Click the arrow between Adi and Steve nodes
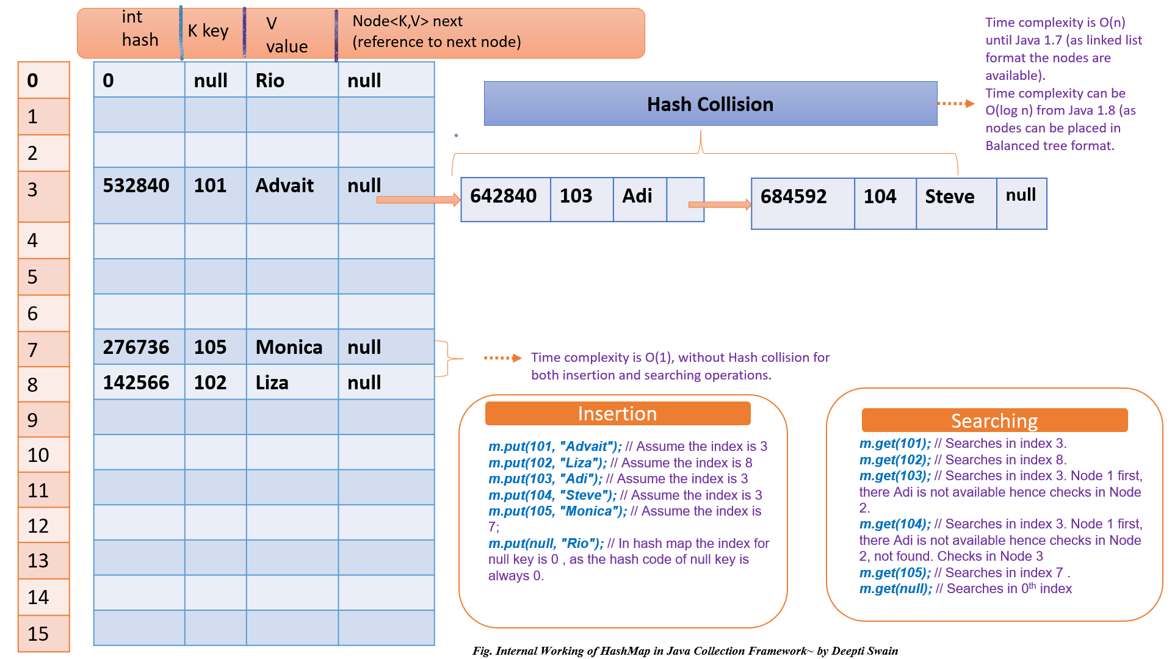 coord(719,204)
